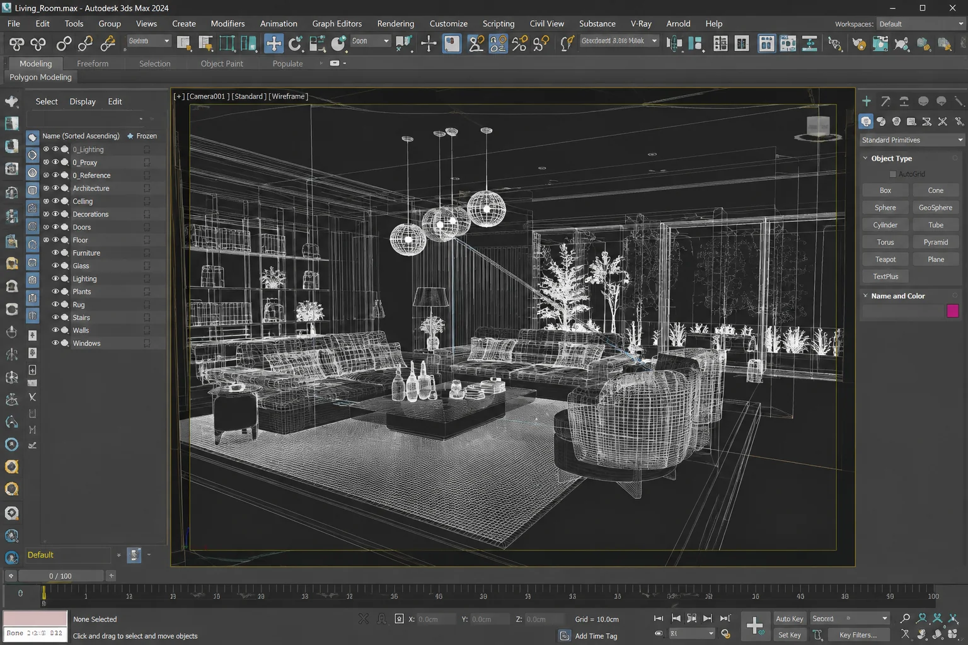The image size is (968, 645).
Task: Open the Hierarchy tab in the command panel
Action: tap(904, 101)
